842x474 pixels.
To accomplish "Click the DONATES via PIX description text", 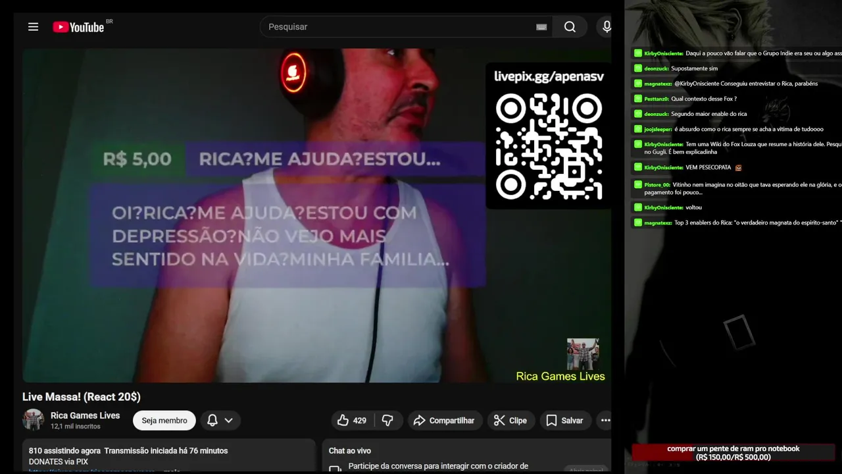I will (x=59, y=461).
